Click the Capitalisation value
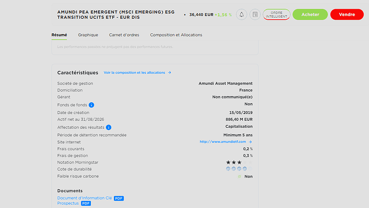The image size is (369, 208). 239,126
